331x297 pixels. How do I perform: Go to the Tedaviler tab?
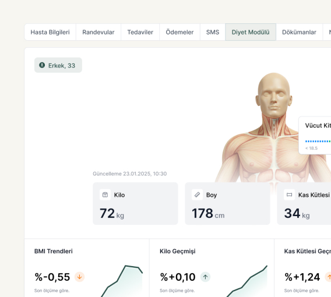tap(140, 32)
